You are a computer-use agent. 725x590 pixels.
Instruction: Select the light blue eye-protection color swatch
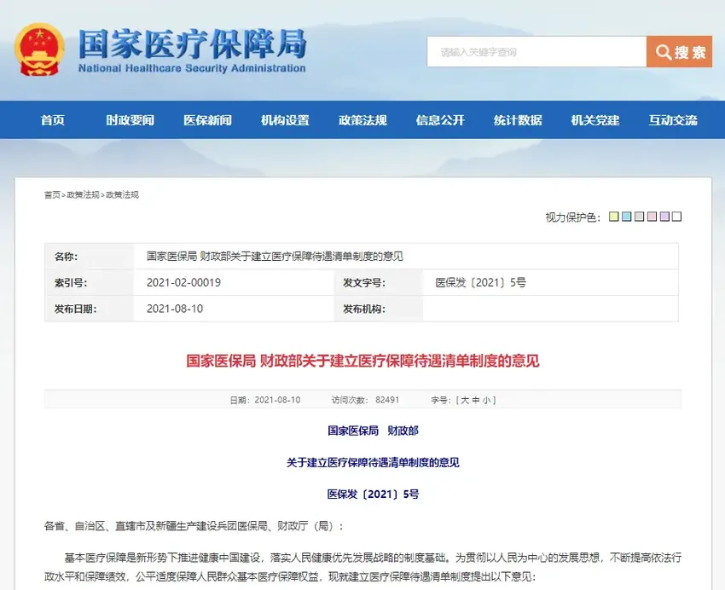[x=627, y=217]
